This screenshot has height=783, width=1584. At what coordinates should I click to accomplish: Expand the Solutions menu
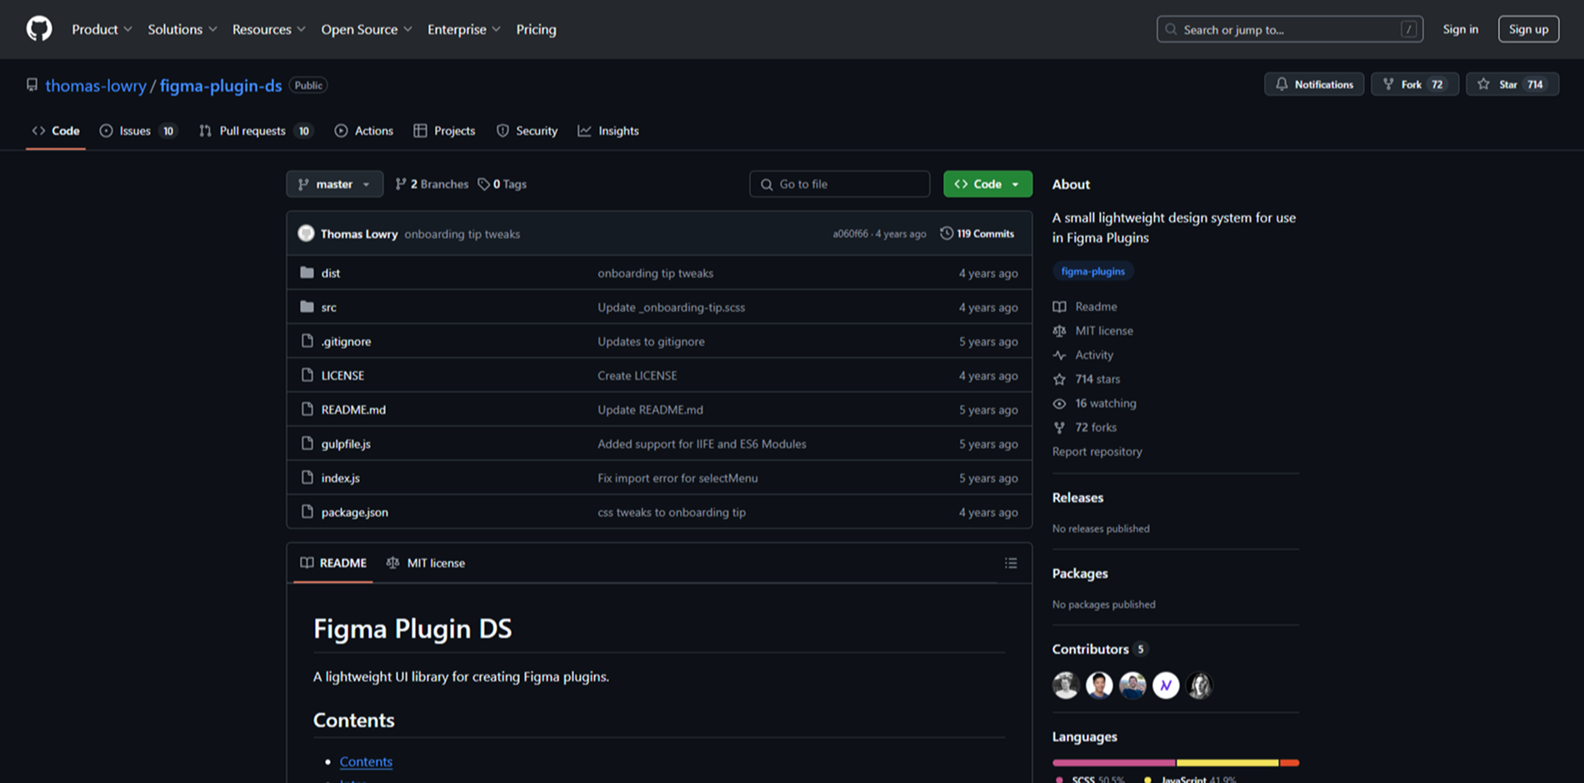(182, 29)
